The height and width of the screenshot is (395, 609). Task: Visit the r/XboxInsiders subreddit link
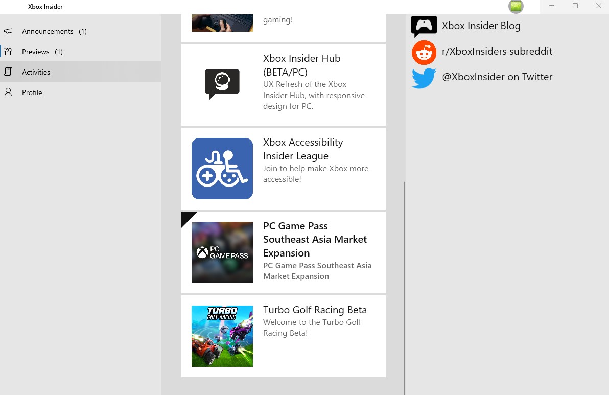click(x=497, y=51)
